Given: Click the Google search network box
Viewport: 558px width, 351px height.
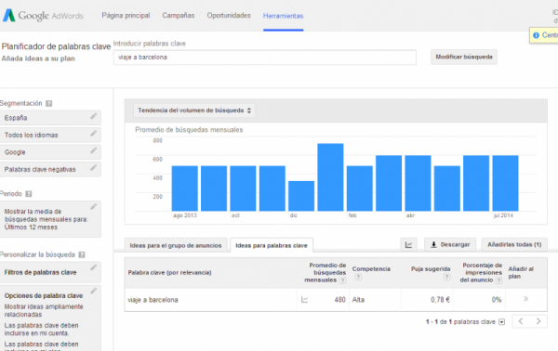Looking at the screenshot, I should click(x=50, y=152).
